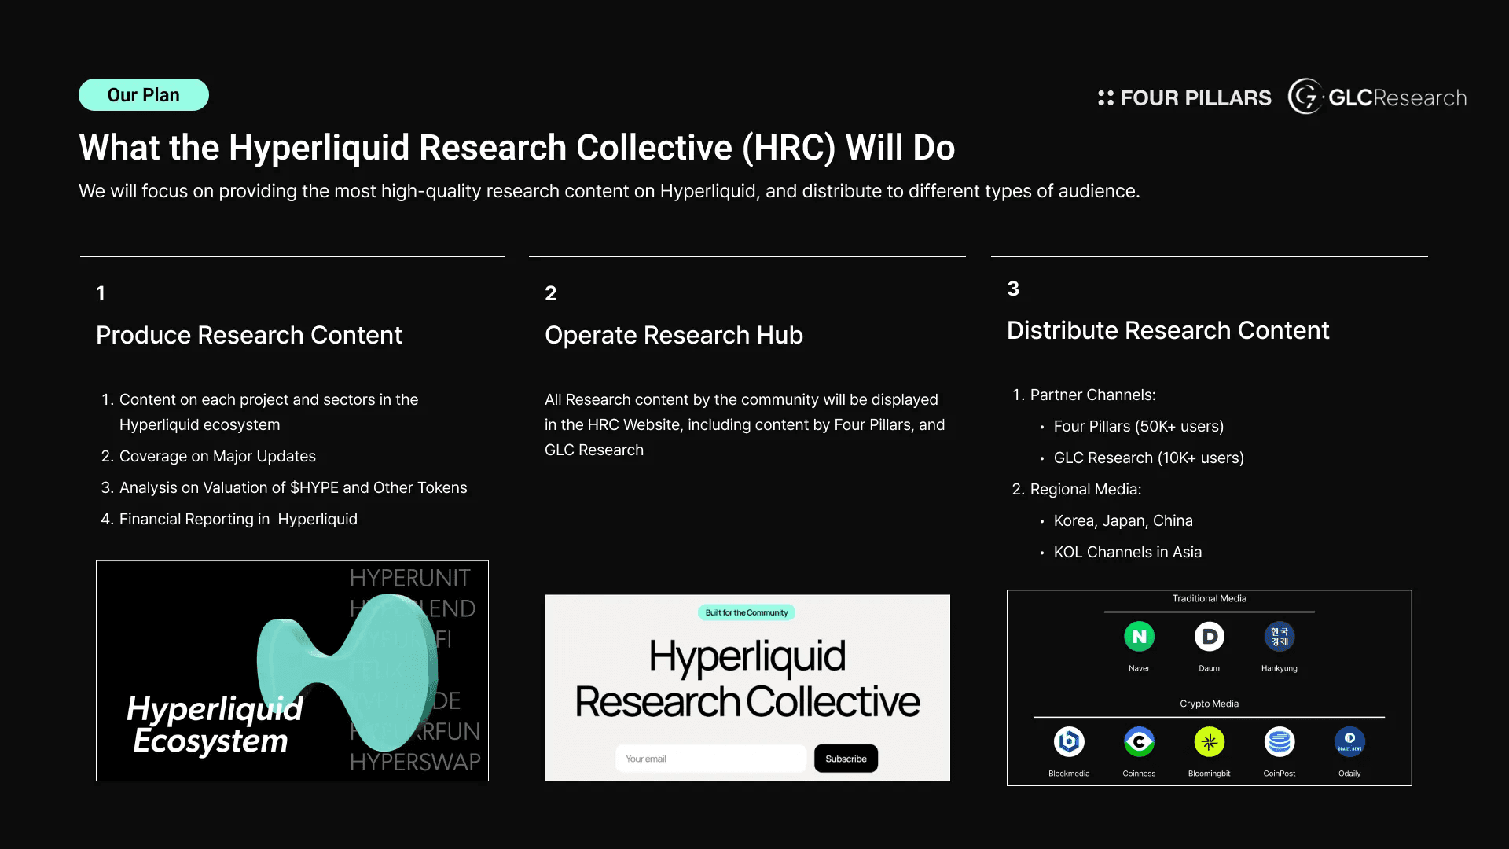1509x849 pixels.
Task: Click the Blockmedia logo icon
Action: click(x=1069, y=741)
